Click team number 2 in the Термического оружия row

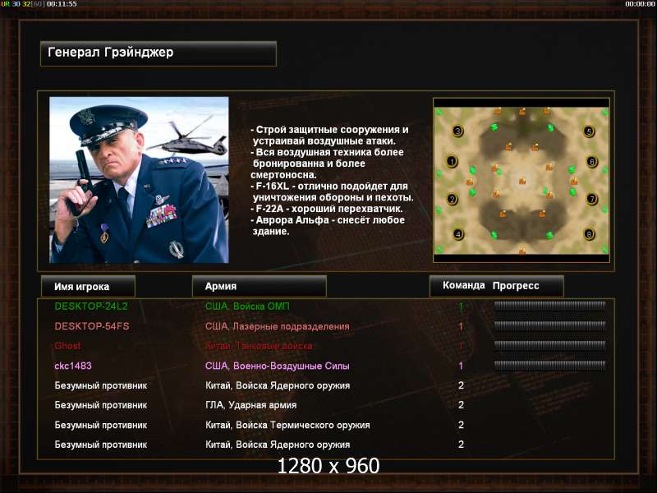coord(461,425)
